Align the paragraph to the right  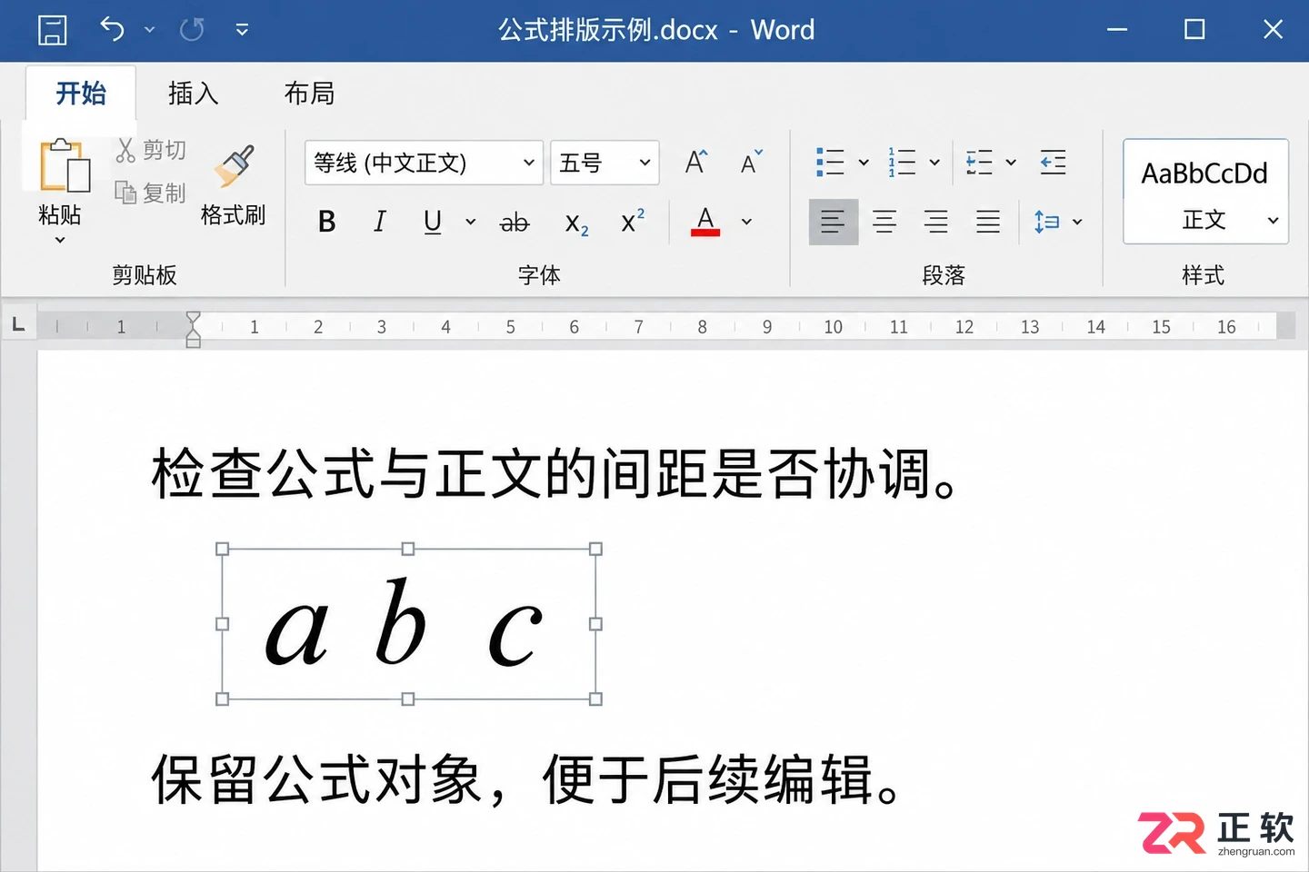click(x=936, y=222)
